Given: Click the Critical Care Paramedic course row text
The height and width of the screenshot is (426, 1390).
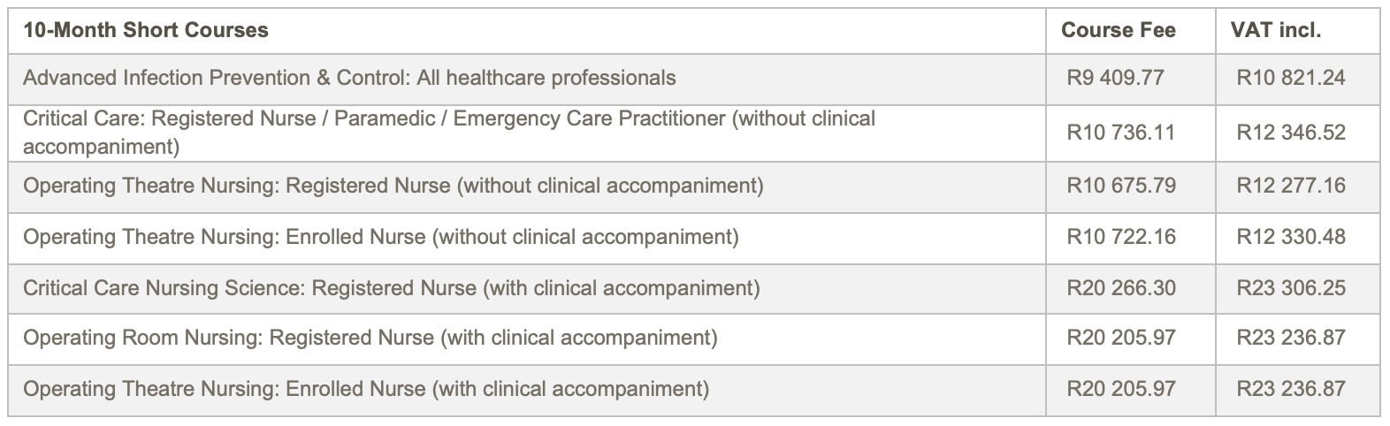Looking at the screenshot, I should (x=449, y=133).
